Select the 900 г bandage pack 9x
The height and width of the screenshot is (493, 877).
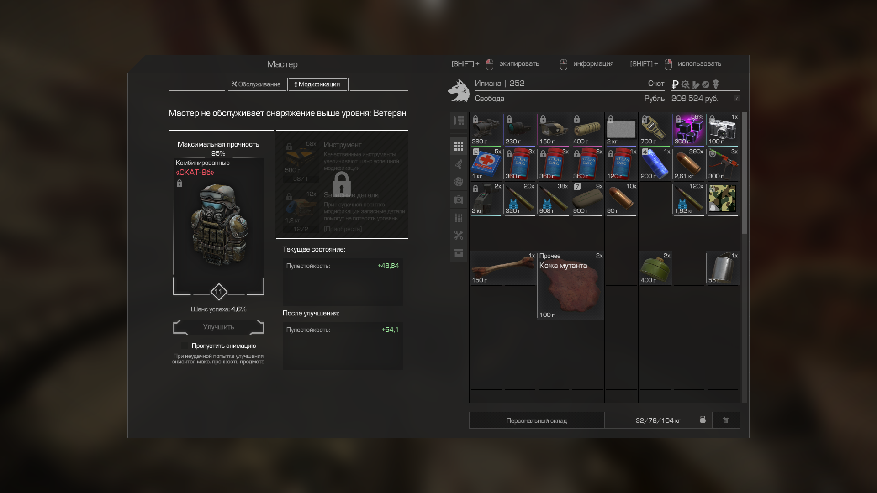587,199
